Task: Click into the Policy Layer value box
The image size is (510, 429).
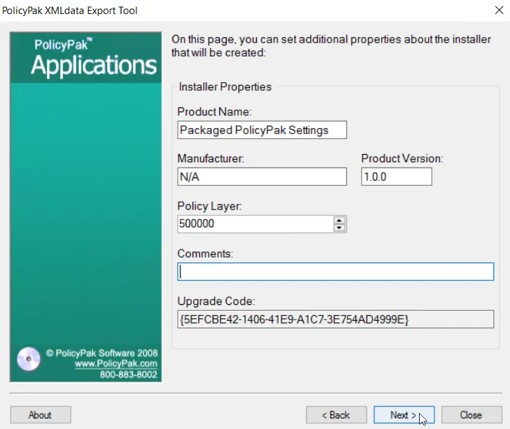Action: 255,224
